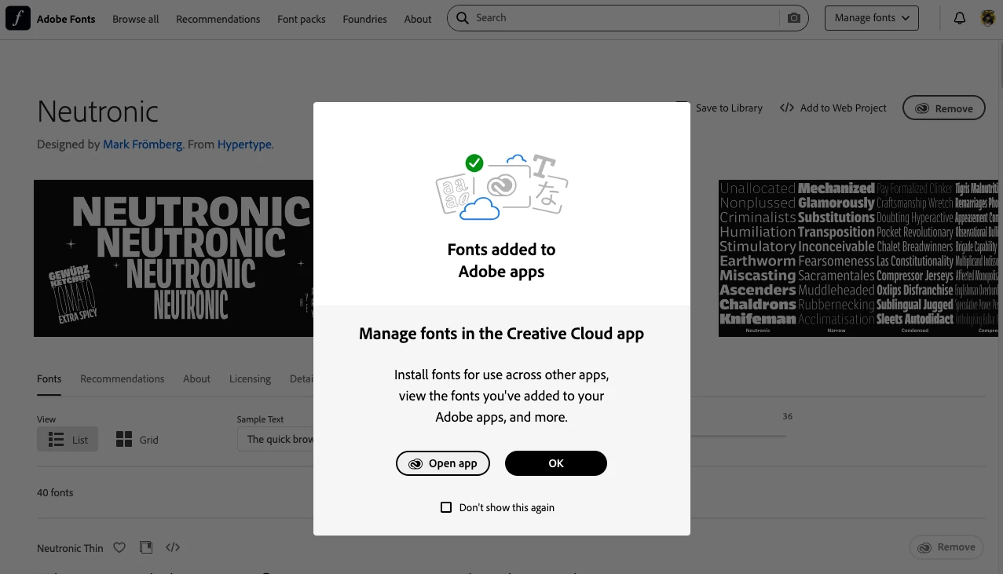This screenshot has height=574, width=1003.
Task: Switch to List view
Action: (68, 440)
